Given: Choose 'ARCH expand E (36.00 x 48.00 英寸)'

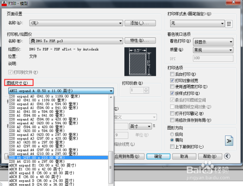Looking at the screenshot, I should pos(58,173).
